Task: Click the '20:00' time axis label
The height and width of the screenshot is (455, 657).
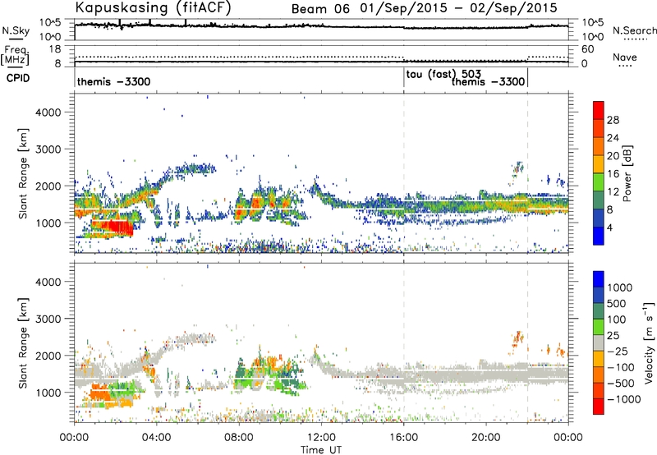Action: tap(486, 438)
